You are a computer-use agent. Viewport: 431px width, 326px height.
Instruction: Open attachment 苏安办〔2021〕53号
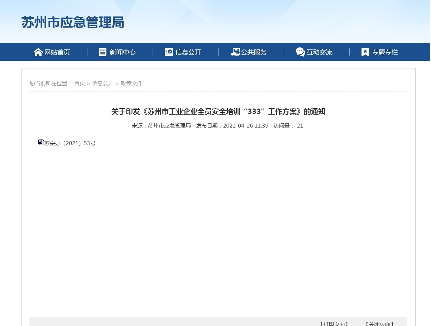(70, 143)
